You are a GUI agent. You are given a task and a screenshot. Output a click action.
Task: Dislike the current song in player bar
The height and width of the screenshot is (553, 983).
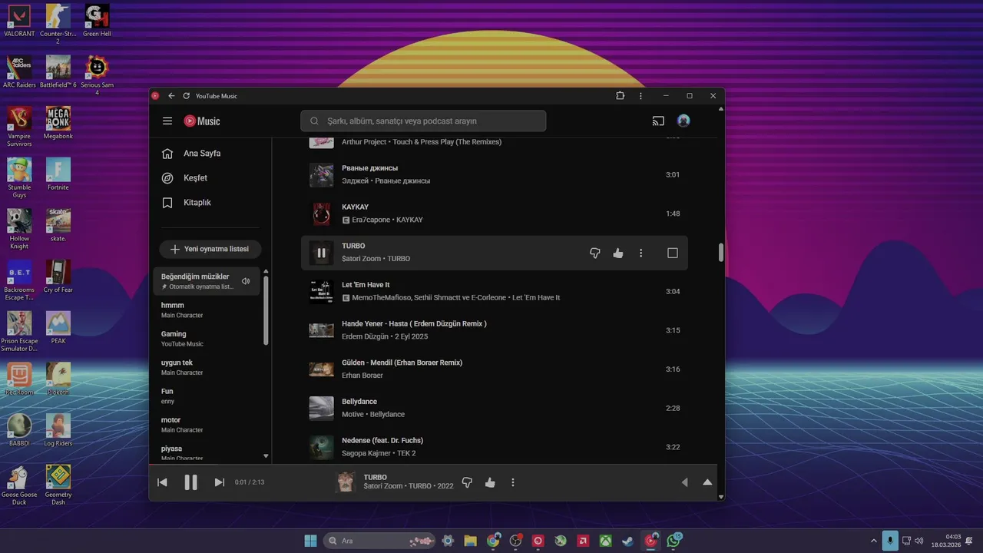467,482
